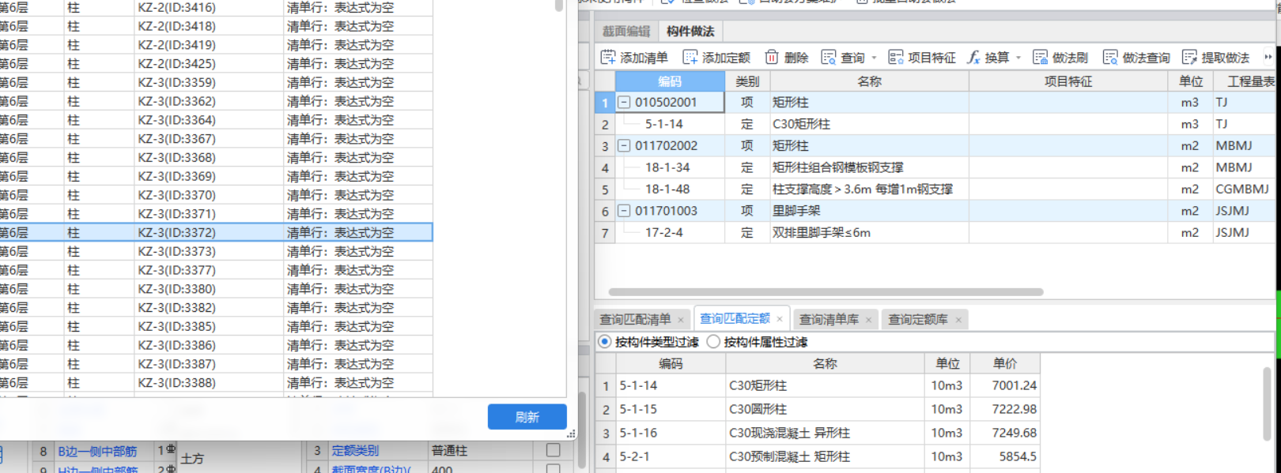This screenshot has height=473, width=1281.
Task: Open the 换算 dropdown arrow
Action: 1018,58
